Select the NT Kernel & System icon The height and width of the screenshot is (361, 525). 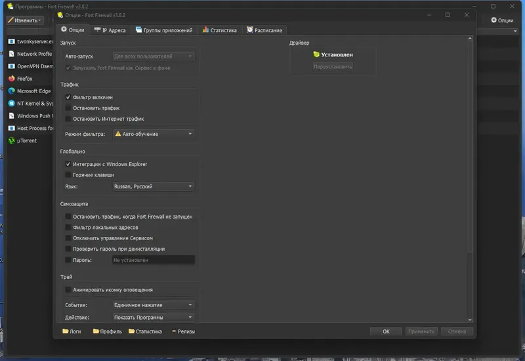click(x=12, y=104)
